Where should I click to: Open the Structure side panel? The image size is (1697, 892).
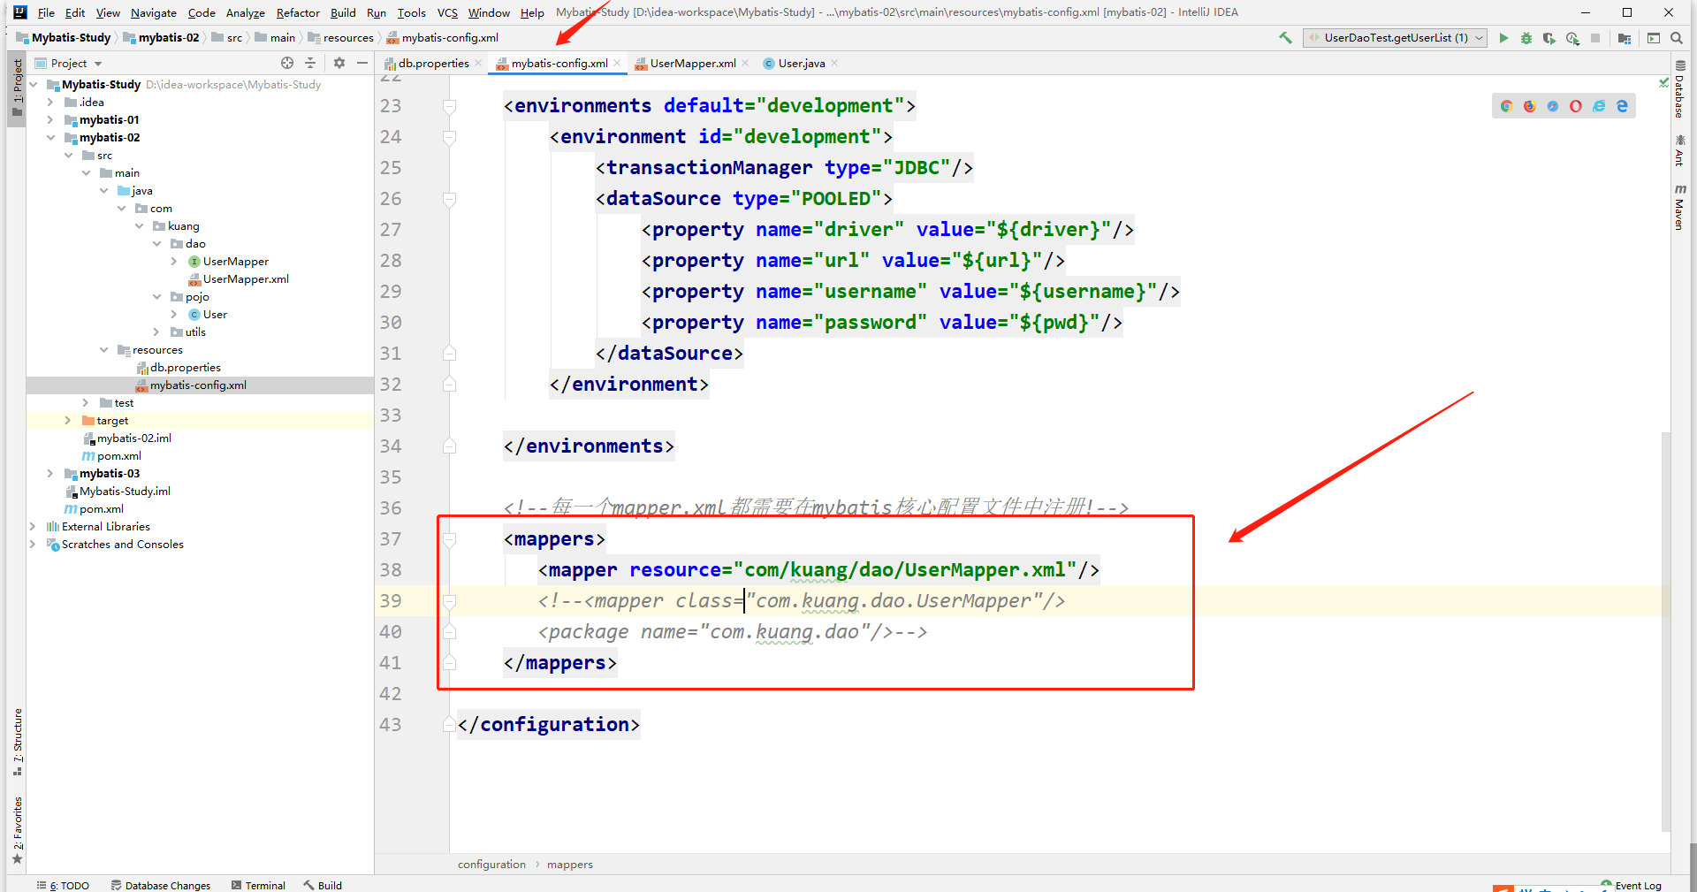(17, 742)
